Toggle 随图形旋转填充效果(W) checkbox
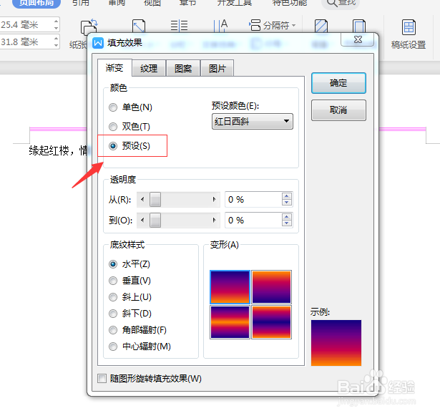The image size is (440, 416). (102, 378)
